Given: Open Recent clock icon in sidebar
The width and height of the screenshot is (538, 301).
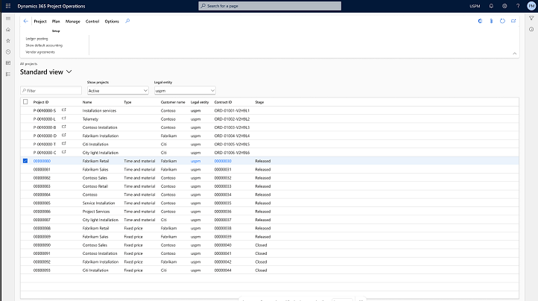Looking at the screenshot, I should [x=8, y=52].
